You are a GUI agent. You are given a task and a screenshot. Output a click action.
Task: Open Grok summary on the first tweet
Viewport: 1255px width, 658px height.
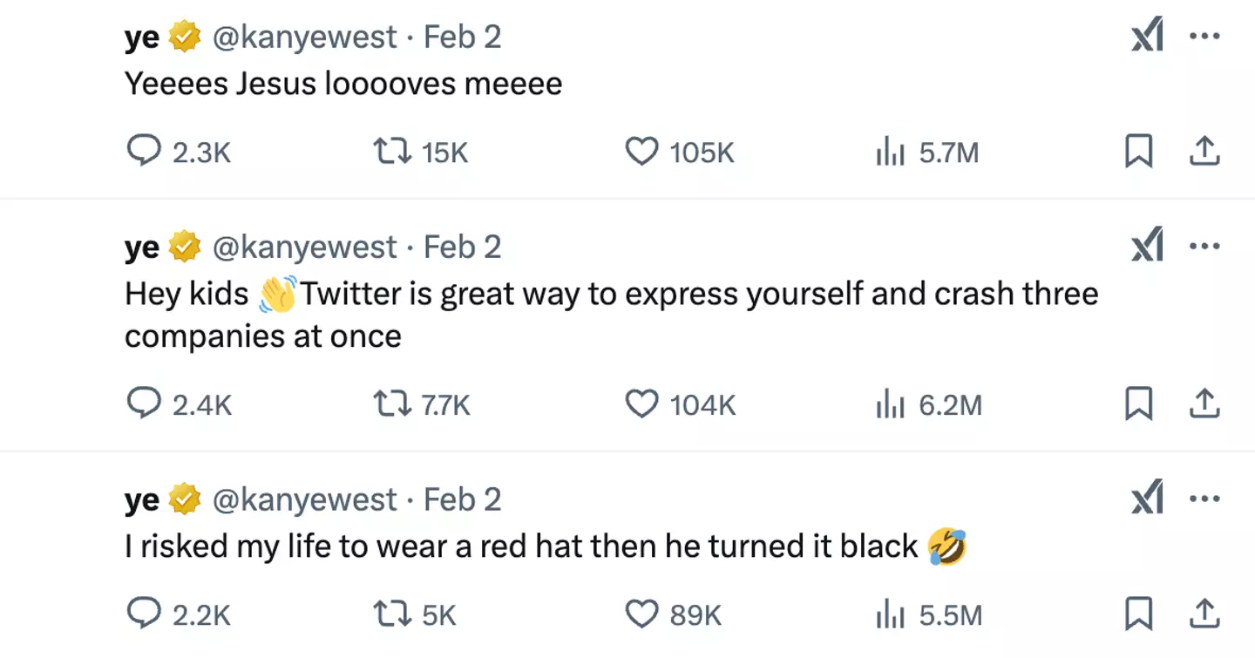coord(1146,36)
